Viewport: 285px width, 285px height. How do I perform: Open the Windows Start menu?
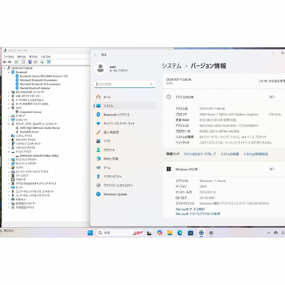[x=90, y=233]
